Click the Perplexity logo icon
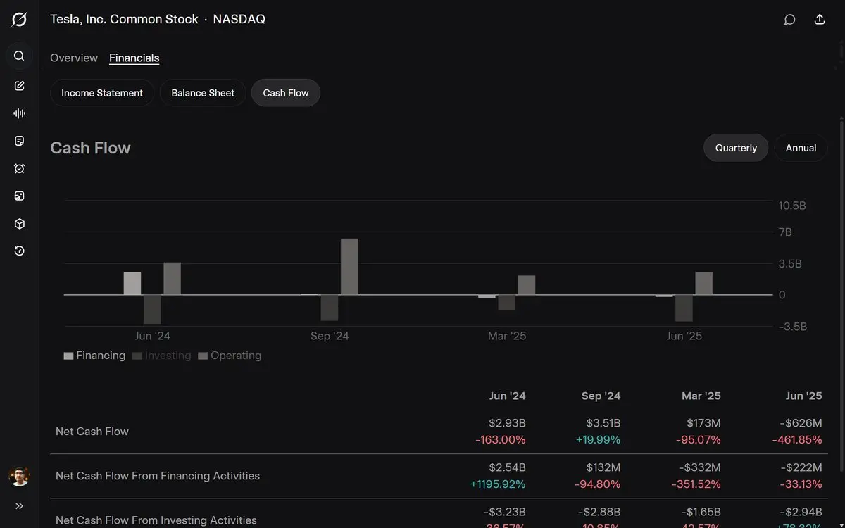The image size is (845, 528). click(19, 20)
